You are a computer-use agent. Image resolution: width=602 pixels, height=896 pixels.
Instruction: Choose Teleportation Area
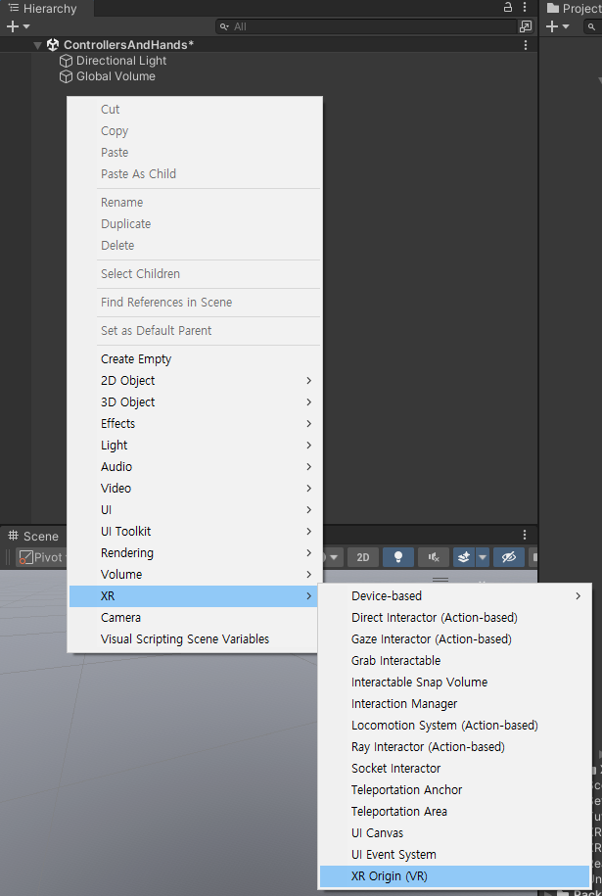455,812
